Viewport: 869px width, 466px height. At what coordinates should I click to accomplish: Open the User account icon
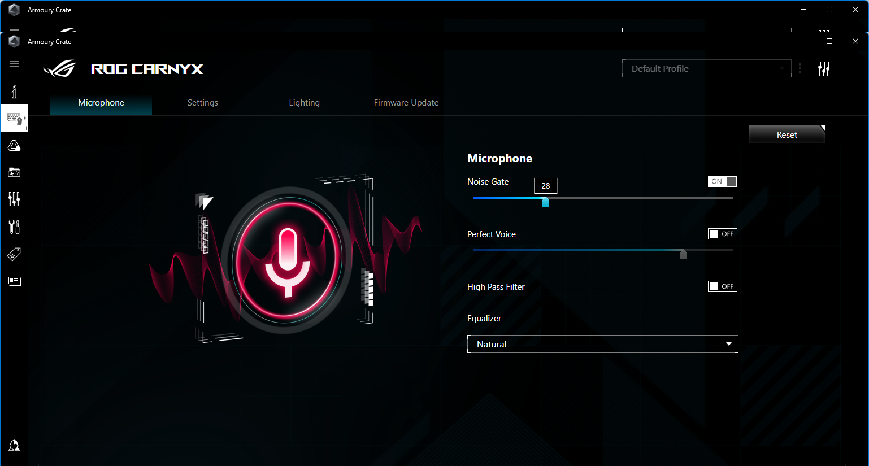tap(14, 446)
